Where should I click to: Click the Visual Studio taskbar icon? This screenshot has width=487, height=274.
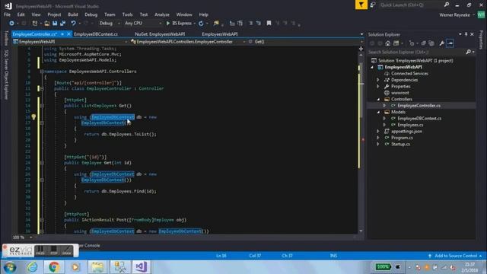coord(141,267)
